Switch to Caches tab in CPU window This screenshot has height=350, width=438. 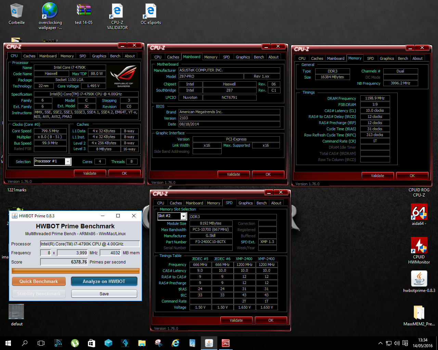[x=29, y=56]
